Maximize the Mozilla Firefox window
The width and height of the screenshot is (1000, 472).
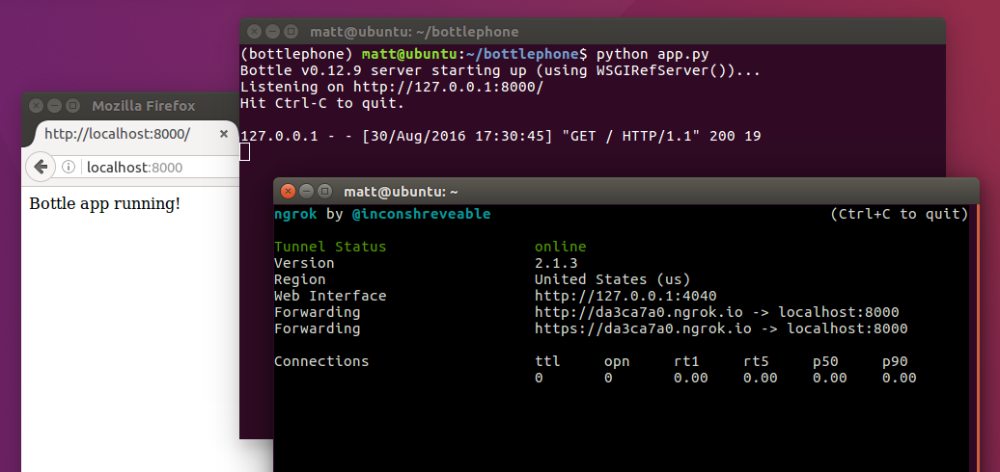pyautogui.click(x=72, y=106)
